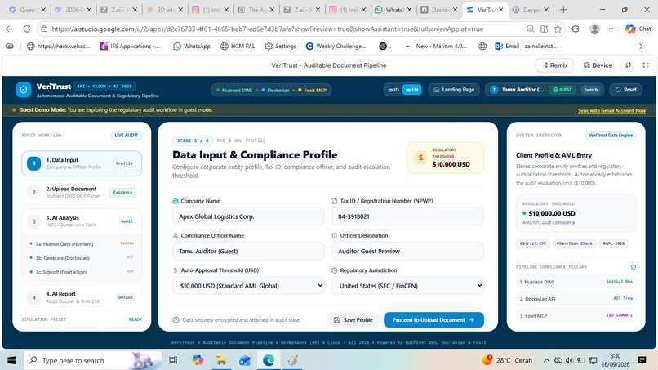Open Task View on the taskbar
Viewport: 658px width, 370px height.
(x=173, y=360)
